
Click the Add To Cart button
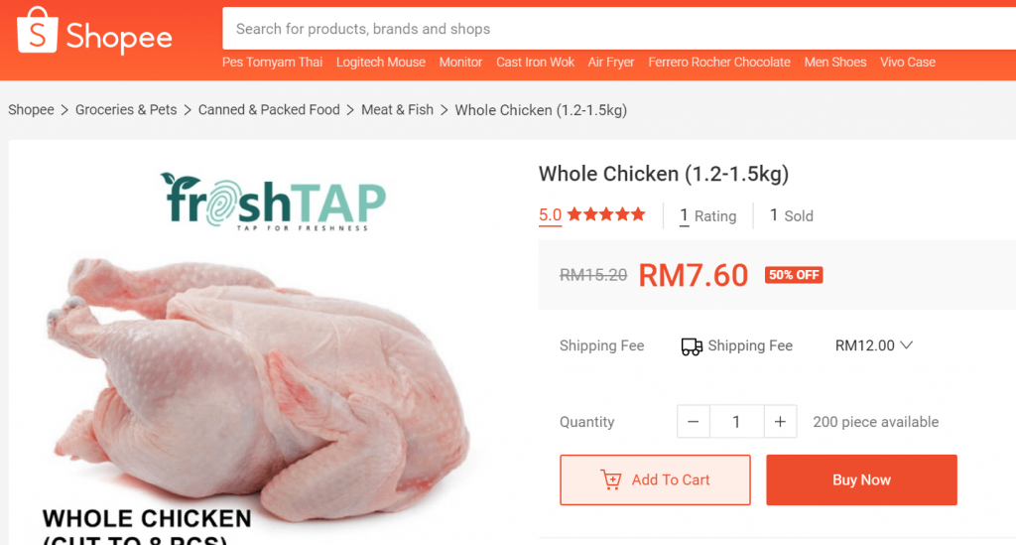point(655,479)
